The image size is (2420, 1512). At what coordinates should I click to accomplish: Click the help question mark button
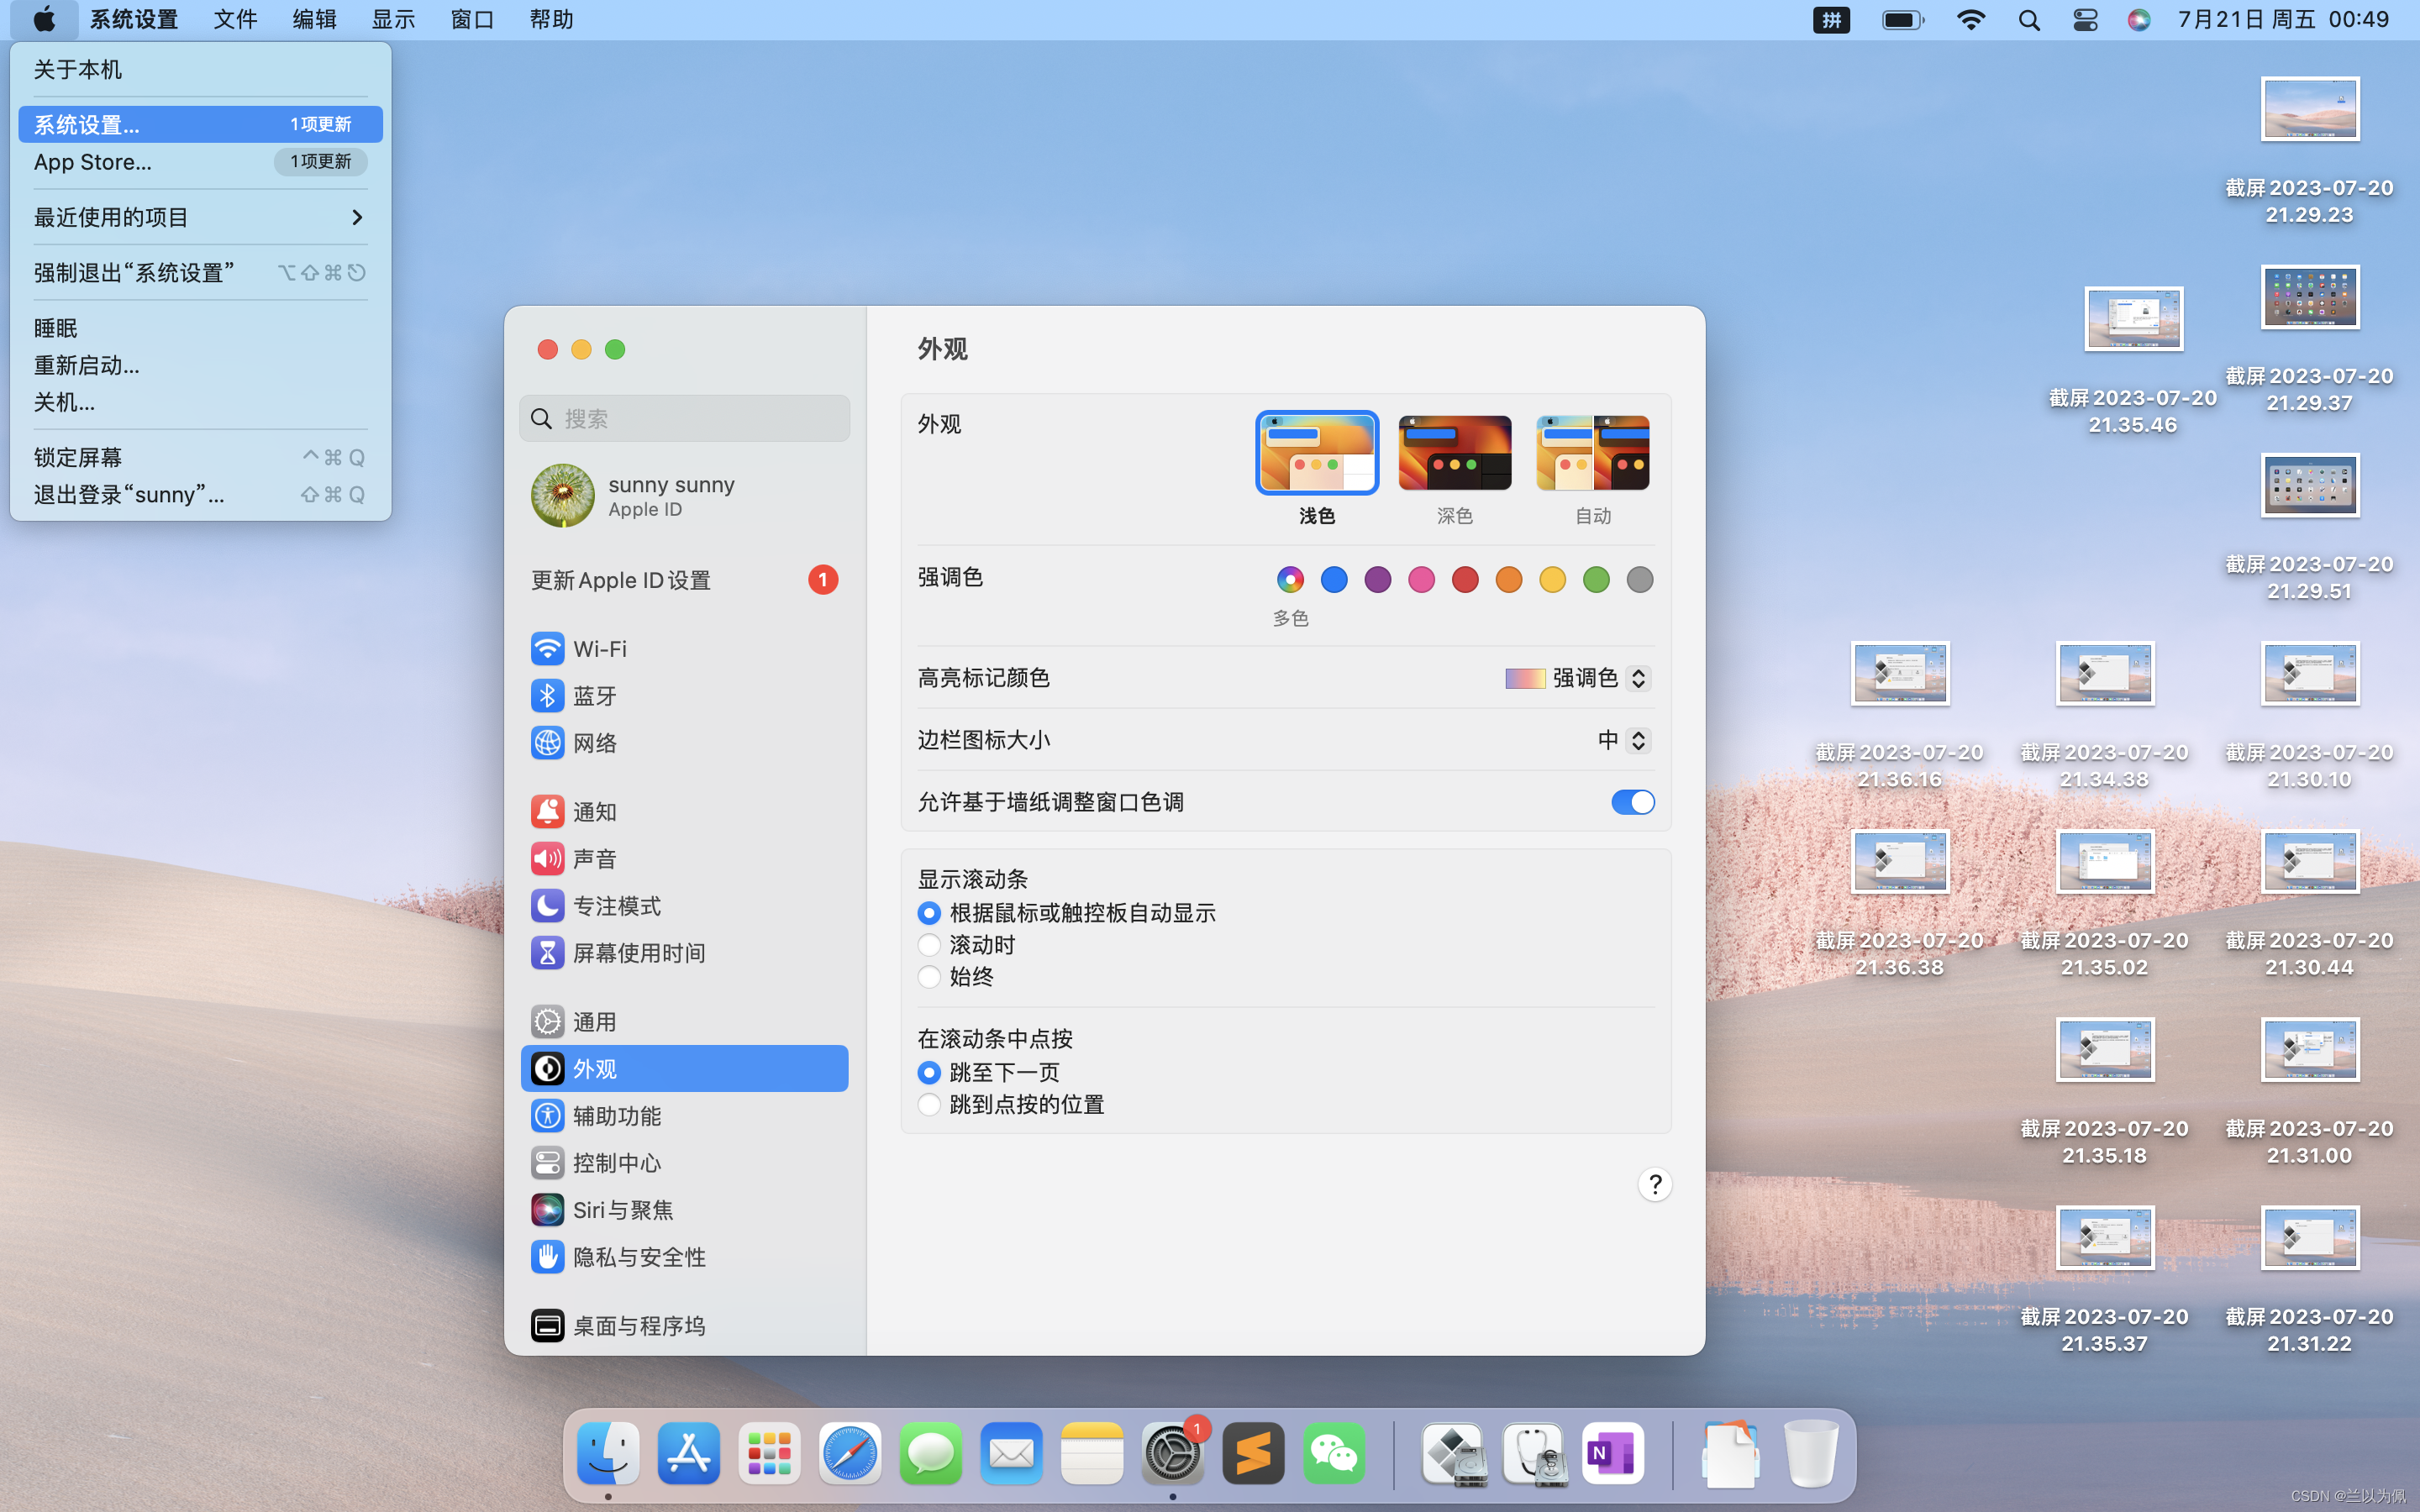click(1655, 1185)
